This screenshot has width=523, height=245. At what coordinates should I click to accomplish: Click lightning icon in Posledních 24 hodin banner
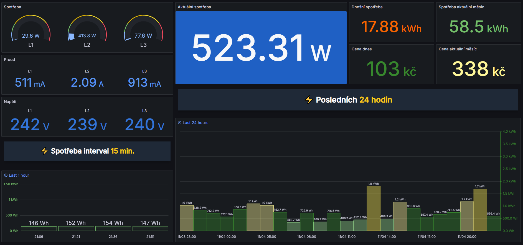[x=309, y=100]
